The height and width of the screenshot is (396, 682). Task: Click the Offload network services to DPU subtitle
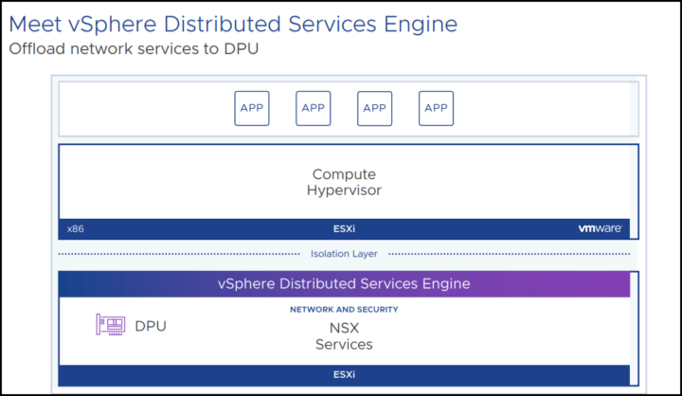click(134, 48)
